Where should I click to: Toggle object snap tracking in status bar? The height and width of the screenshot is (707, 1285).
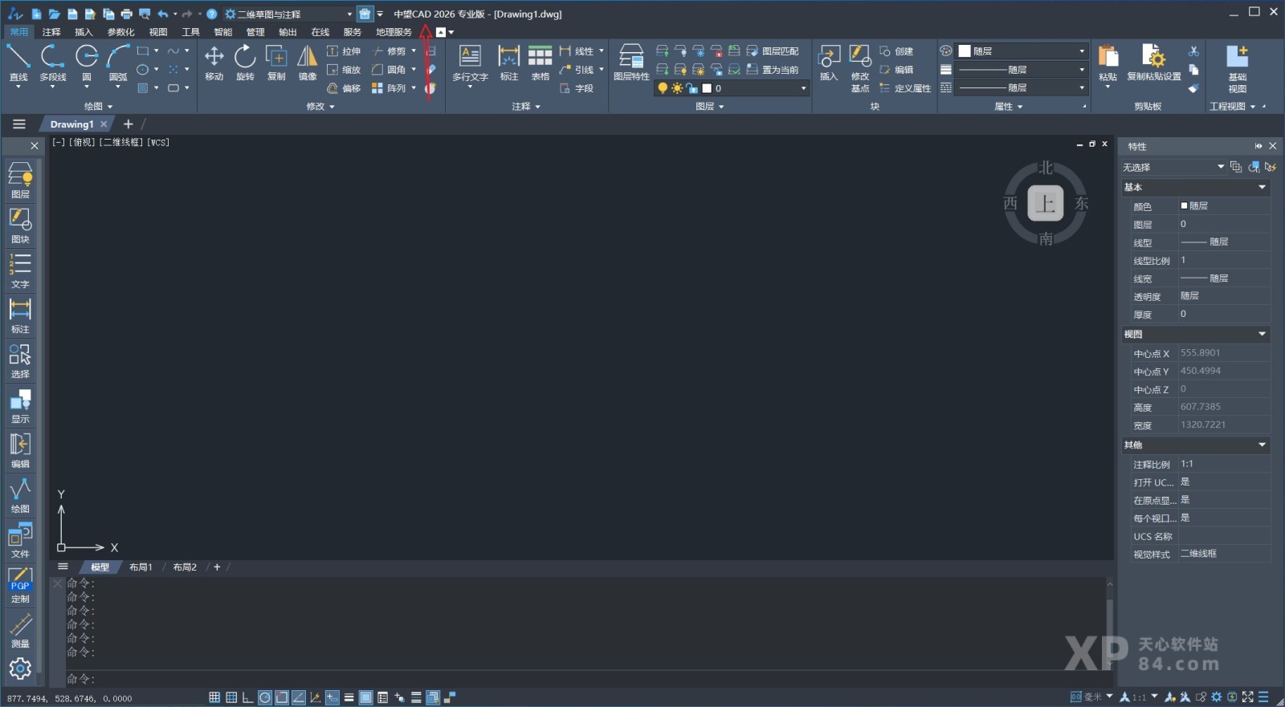click(x=298, y=697)
